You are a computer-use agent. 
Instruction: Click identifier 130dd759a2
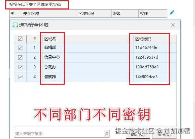click(x=147, y=67)
